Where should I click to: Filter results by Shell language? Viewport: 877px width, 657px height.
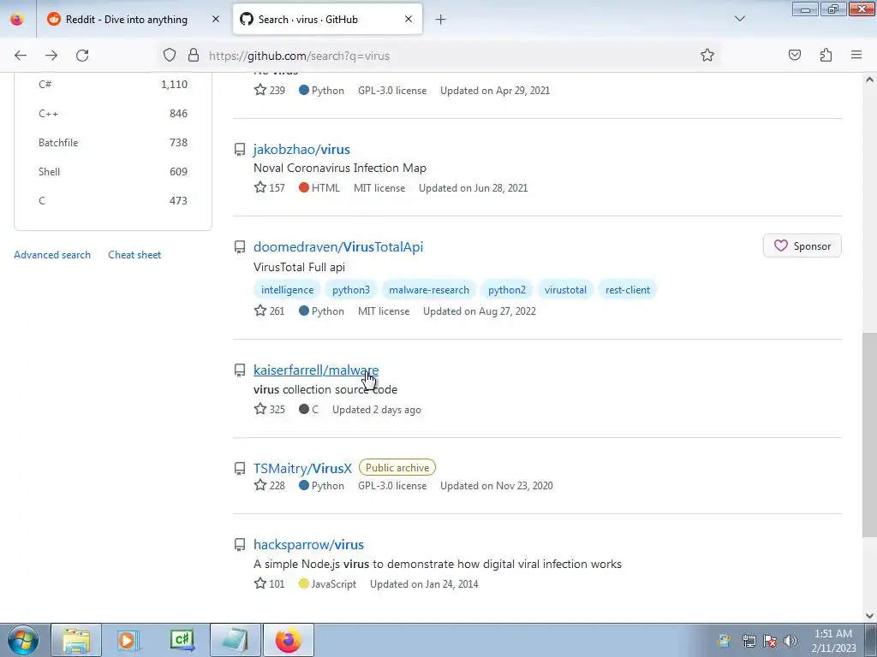pos(113,171)
